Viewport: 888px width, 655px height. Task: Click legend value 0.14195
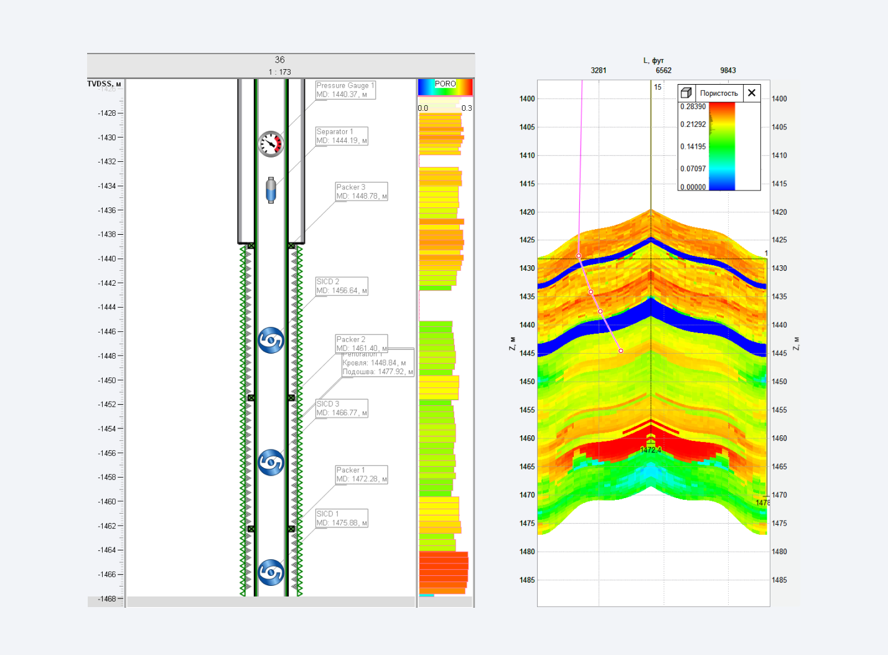click(693, 146)
